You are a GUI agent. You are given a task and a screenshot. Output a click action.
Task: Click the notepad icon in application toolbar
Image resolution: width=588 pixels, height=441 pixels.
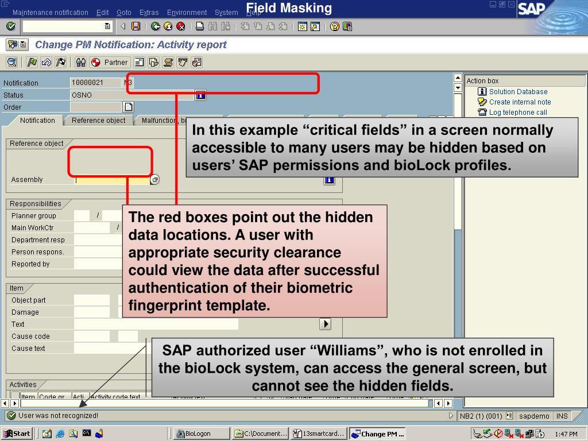183,62
